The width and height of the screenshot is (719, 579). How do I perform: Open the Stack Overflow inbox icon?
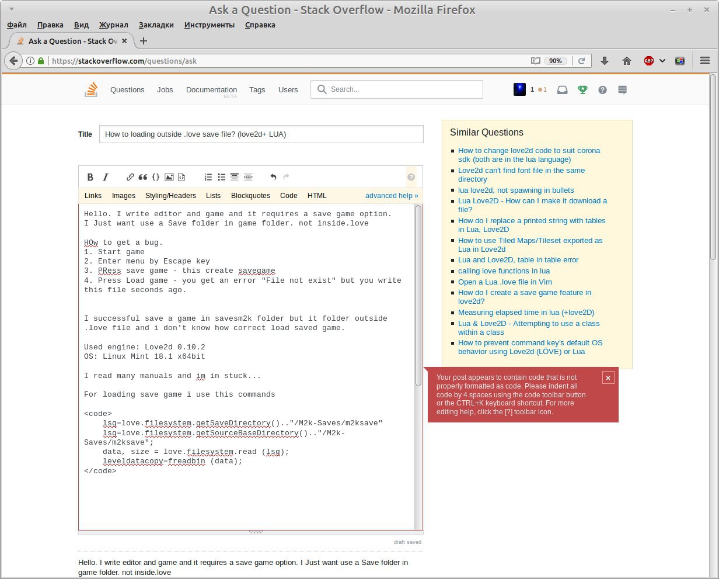click(x=562, y=90)
